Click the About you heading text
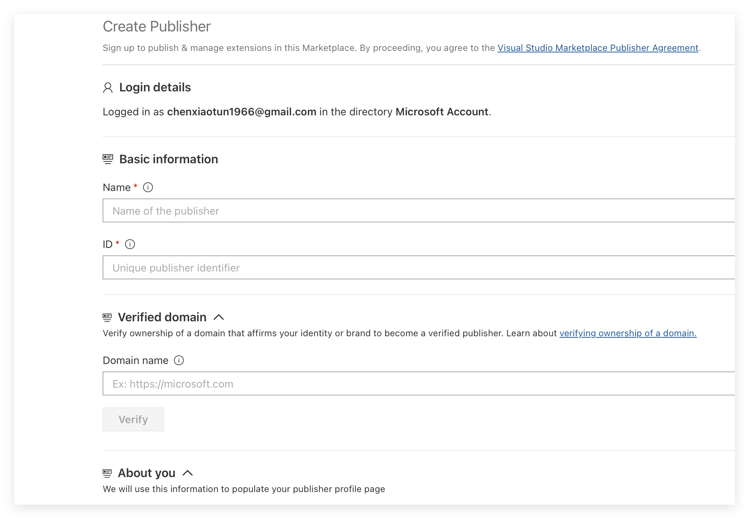 point(147,473)
